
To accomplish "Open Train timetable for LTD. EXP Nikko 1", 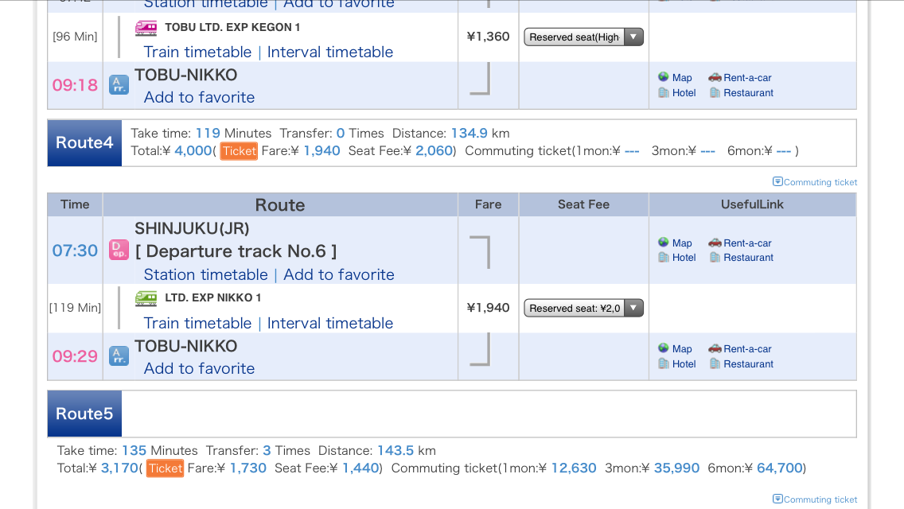I will point(197,324).
